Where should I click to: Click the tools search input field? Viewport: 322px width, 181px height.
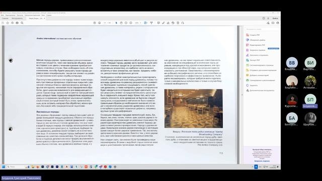click(262, 29)
